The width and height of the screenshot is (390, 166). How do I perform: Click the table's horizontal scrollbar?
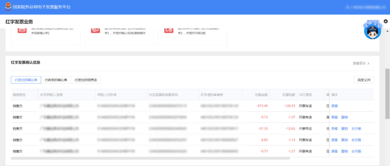coord(151,158)
